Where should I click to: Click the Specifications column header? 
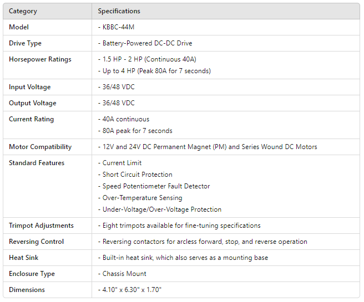point(119,11)
